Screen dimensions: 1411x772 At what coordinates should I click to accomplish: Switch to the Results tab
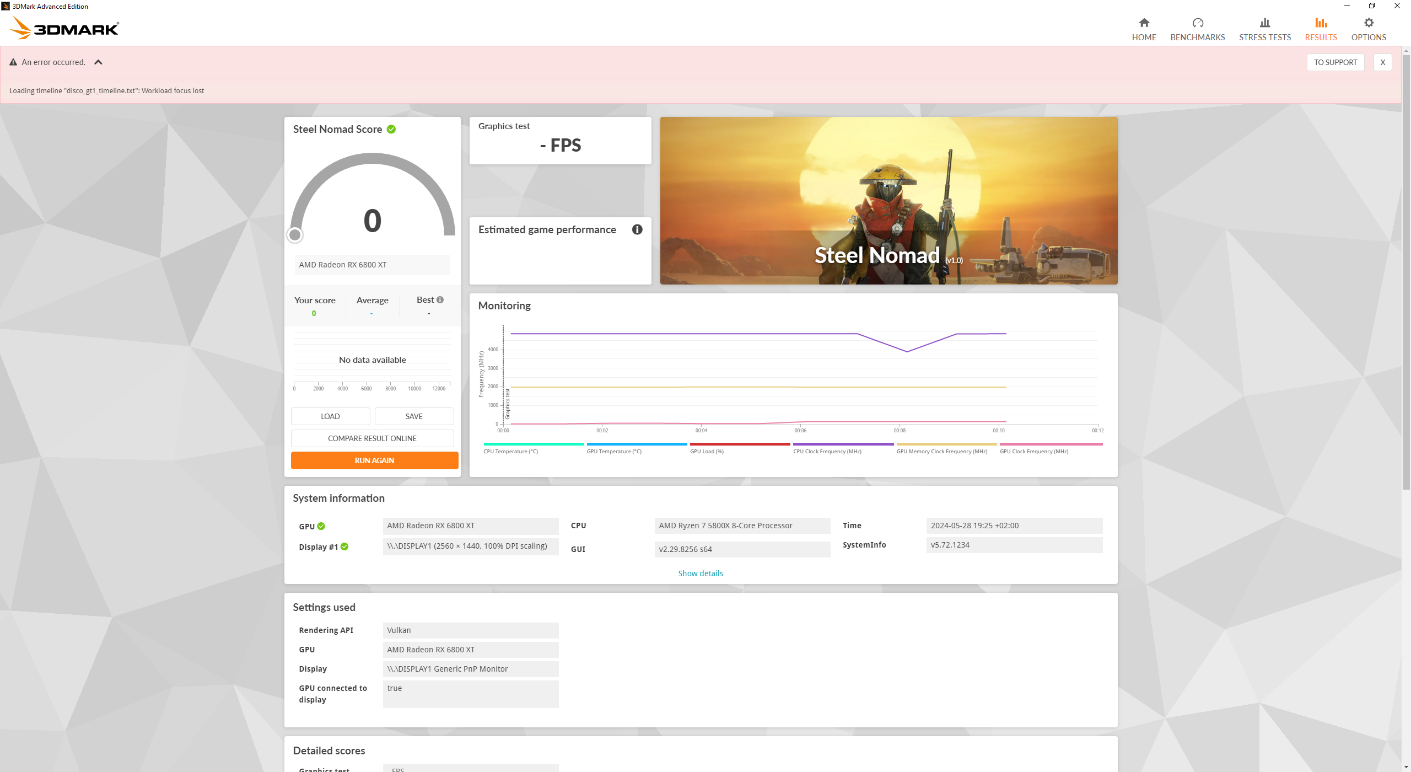click(x=1321, y=29)
